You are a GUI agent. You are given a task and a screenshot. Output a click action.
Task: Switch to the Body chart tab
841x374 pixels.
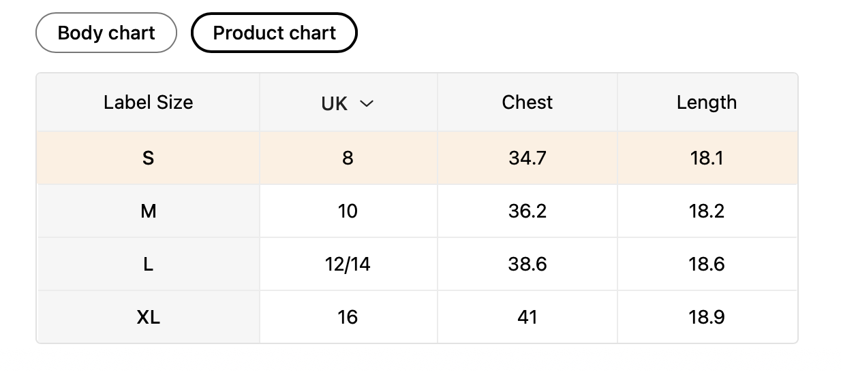point(106,33)
